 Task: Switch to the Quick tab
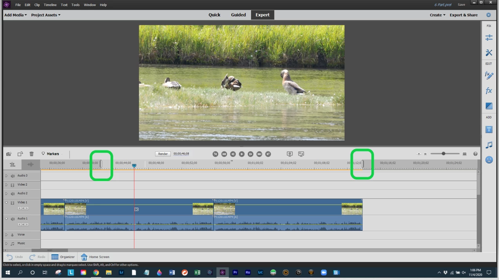(214, 15)
